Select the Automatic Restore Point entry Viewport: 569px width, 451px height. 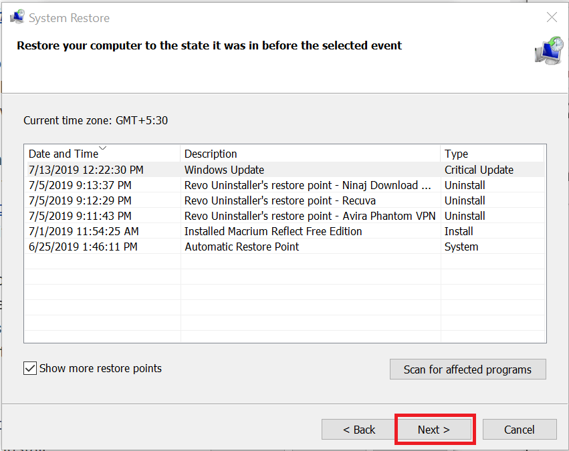coord(285,247)
